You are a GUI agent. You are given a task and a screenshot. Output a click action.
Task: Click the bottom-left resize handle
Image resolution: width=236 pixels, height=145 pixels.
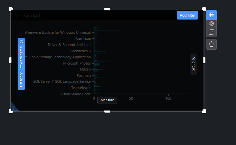pos(11,111)
